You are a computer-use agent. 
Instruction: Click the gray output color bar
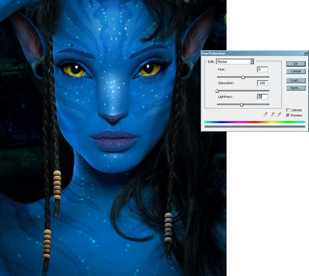click(254, 127)
